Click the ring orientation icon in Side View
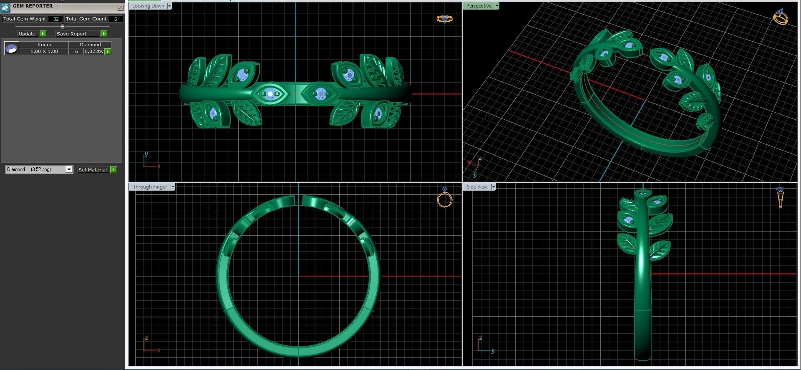This screenshot has width=801, height=370. pos(780,198)
